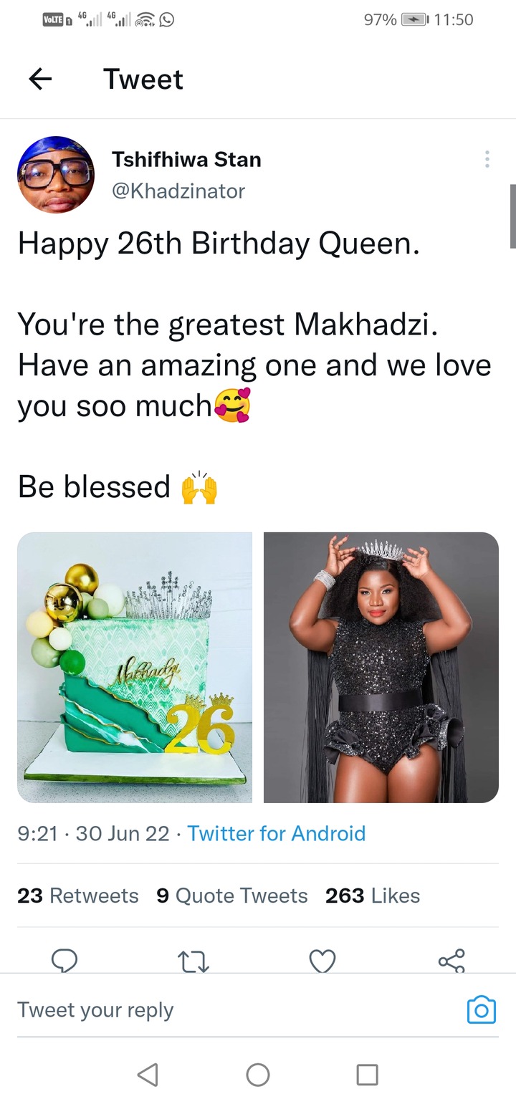View the 23 Retweets list
The width and height of the screenshot is (516, 1104).
(x=77, y=896)
